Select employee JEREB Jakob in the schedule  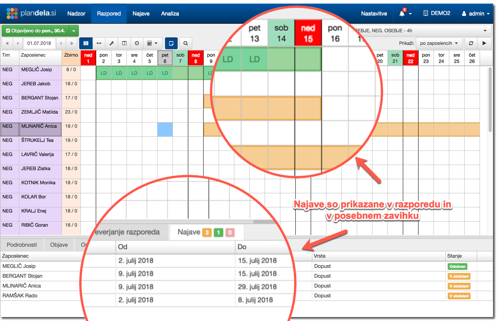(x=40, y=87)
